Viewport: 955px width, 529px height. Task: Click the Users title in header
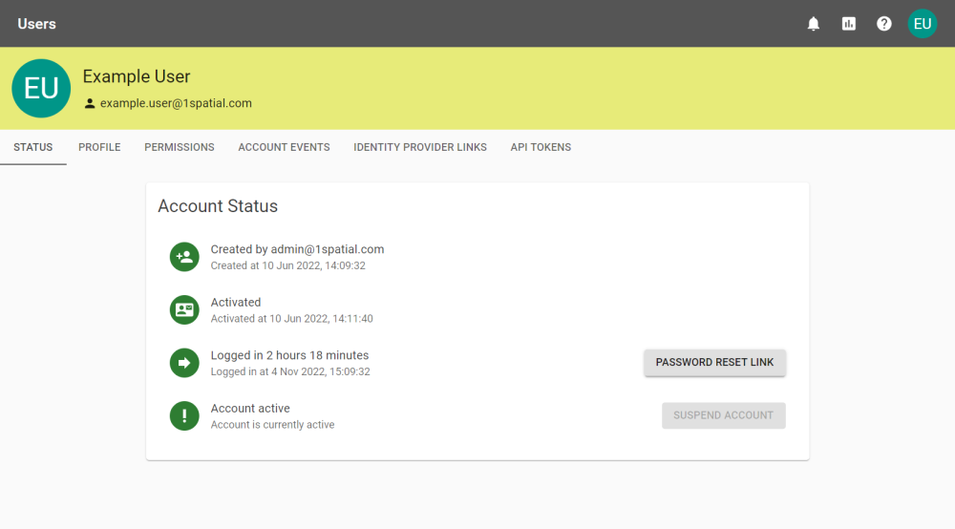(36, 24)
